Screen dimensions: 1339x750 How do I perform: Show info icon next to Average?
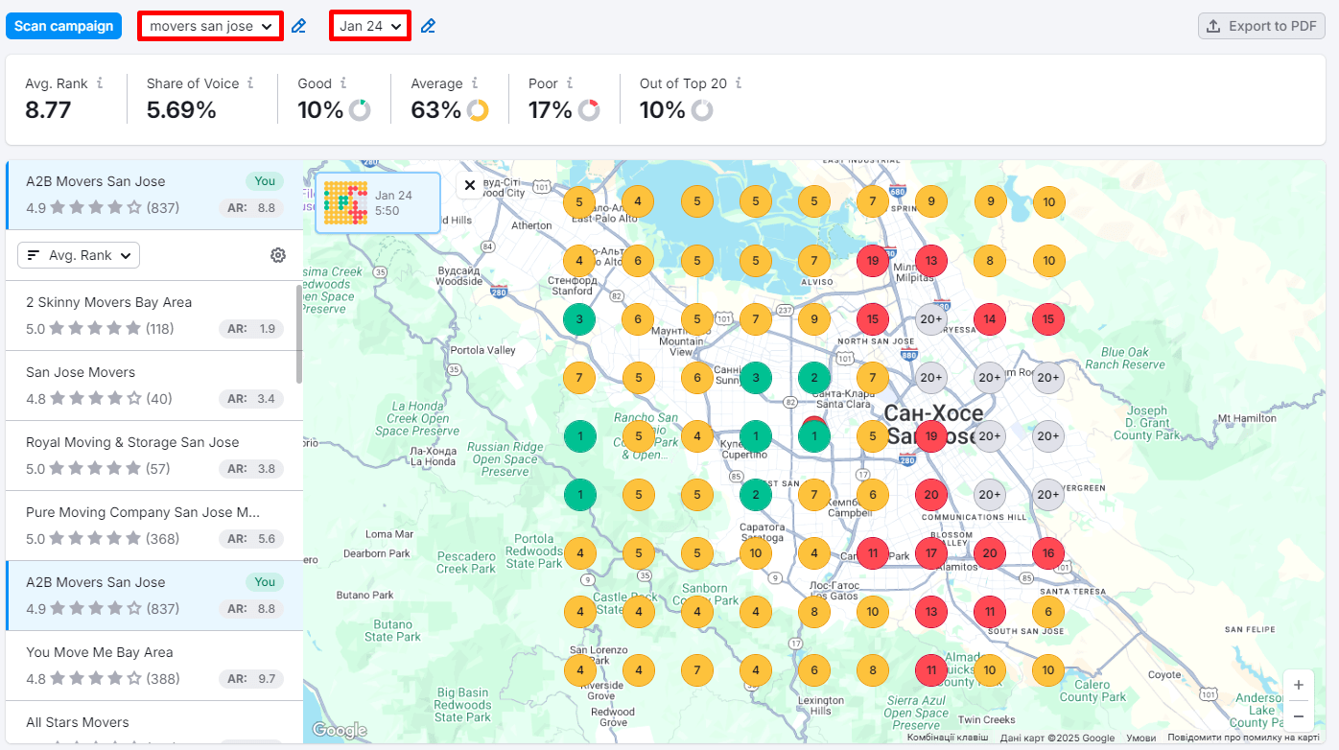point(475,83)
